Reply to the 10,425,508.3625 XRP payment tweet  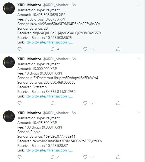[x=19, y=49]
